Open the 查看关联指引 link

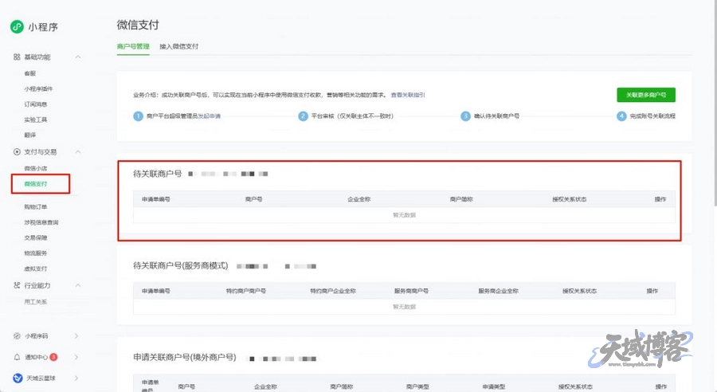click(x=408, y=95)
